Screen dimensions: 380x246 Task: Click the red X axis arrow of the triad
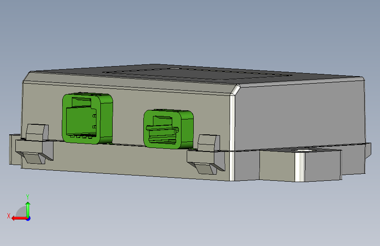pyautogui.click(x=19, y=218)
